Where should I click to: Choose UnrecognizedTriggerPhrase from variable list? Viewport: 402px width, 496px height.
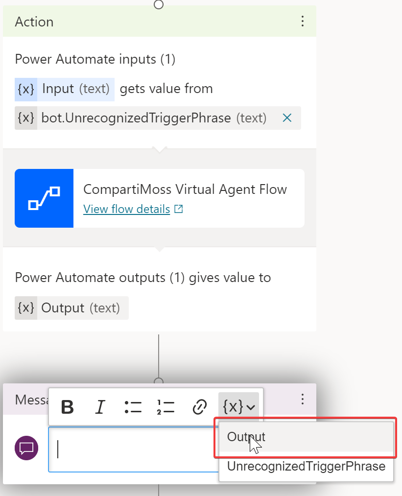pyautogui.click(x=306, y=466)
